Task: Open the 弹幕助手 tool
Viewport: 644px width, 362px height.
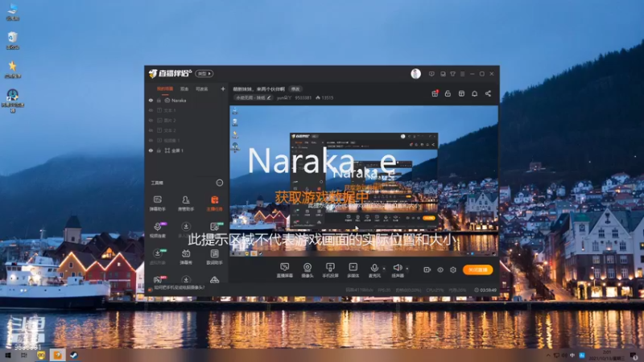Action: (157, 204)
